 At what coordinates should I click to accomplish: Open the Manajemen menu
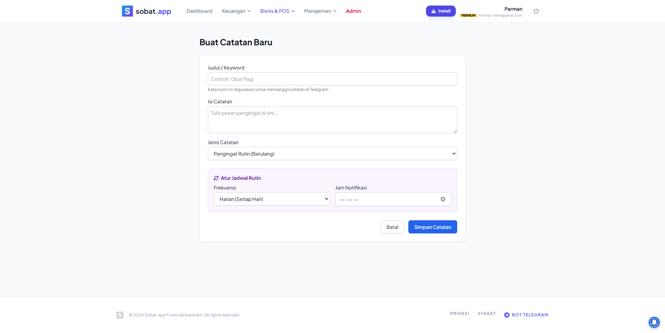click(320, 11)
